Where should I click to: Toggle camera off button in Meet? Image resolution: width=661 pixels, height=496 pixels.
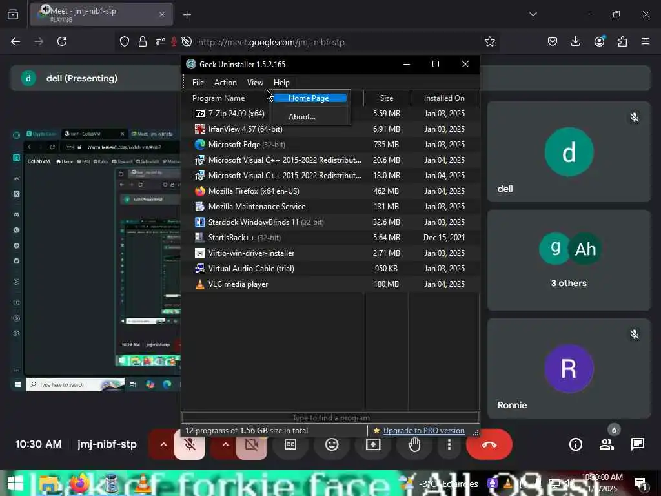(x=252, y=444)
